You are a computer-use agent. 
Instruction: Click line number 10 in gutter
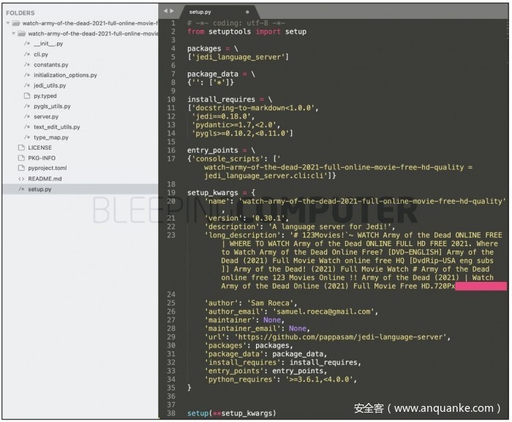[x=171, y=99]
